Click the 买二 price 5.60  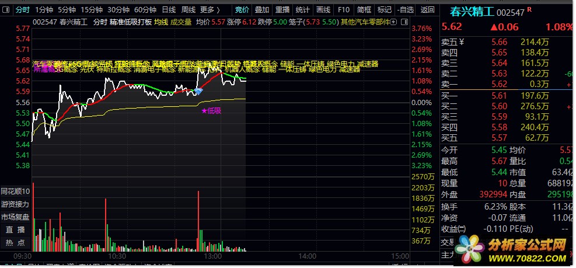click(500, 107)
